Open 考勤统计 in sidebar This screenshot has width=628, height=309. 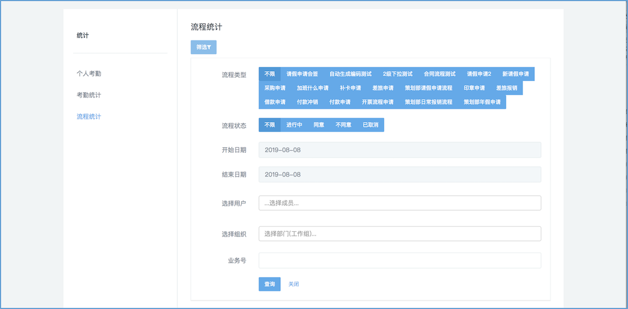(89, 95)
